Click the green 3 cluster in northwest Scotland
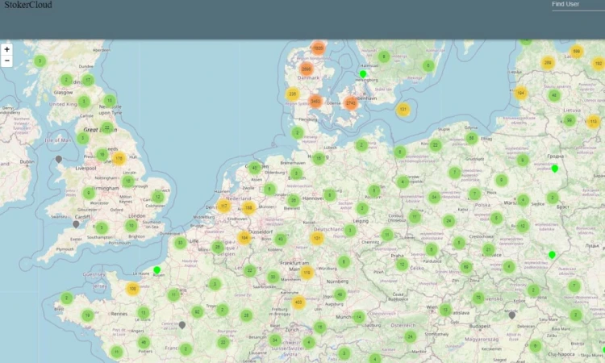Image resolution: width=605 pixels, height=363 pixels. [40, 60]
